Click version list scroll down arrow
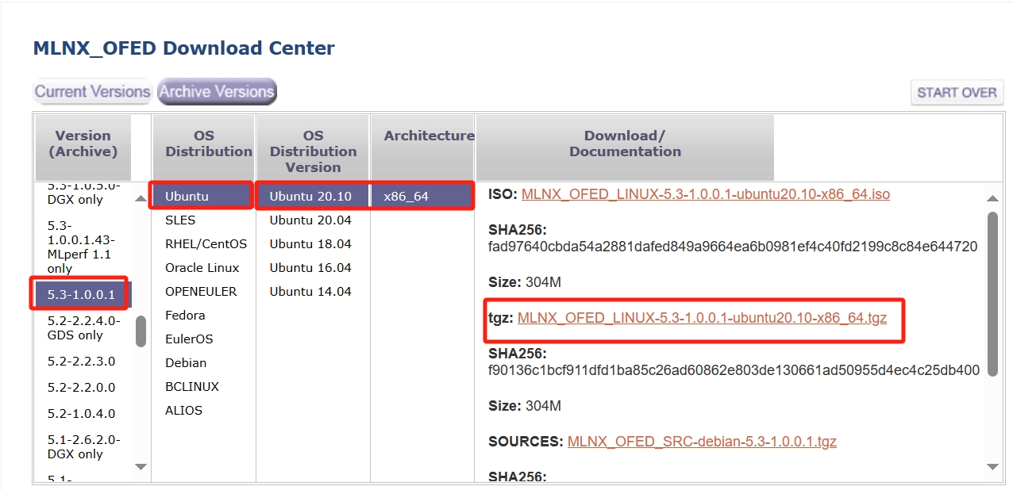The height and width of the screenshot is (490, 1013). coord(141,467)
